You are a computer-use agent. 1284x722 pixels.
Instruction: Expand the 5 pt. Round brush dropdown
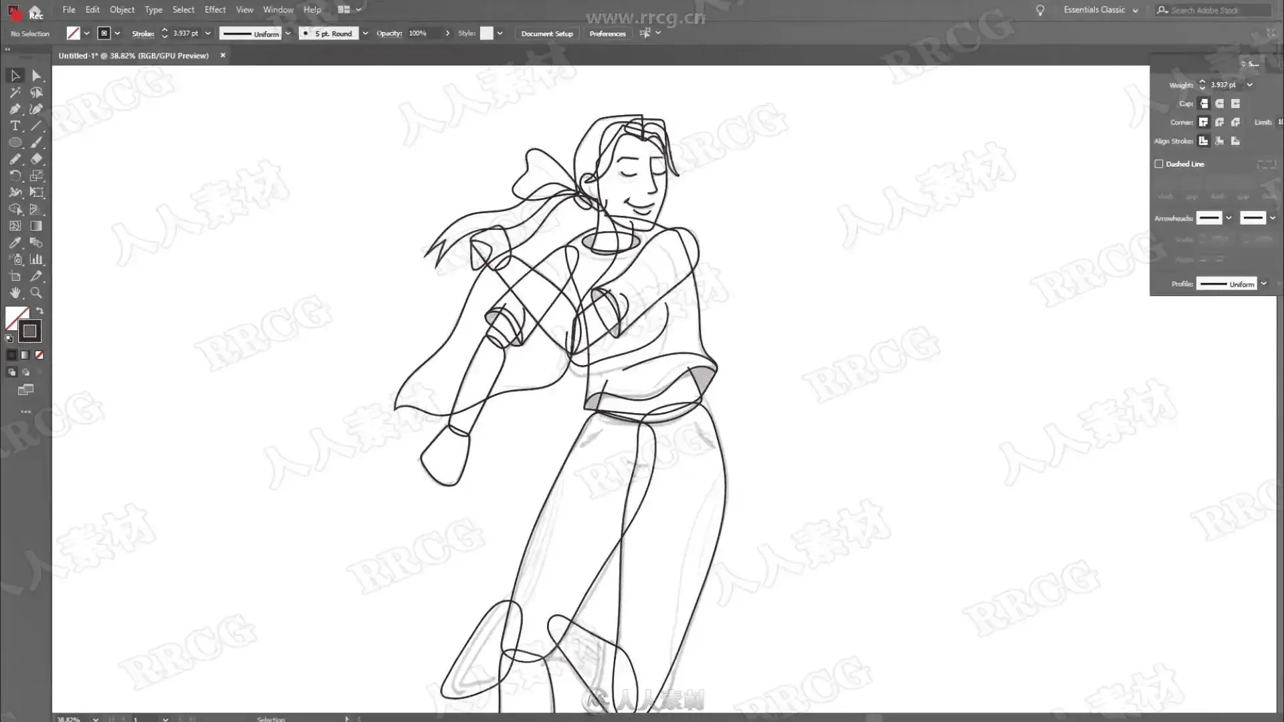(365, 33)
